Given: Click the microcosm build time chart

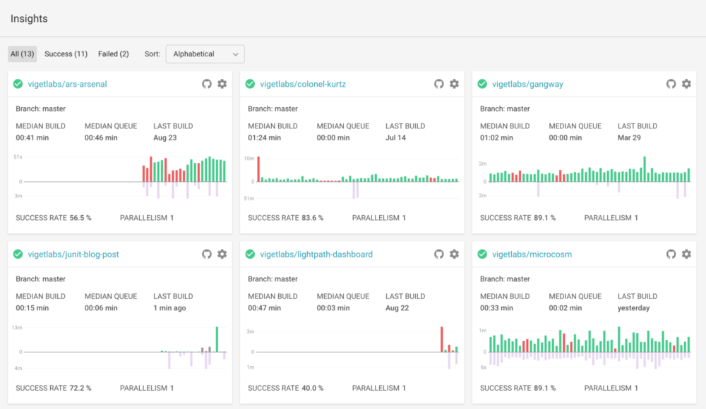Looking at the screenshot, I should 585,348.
